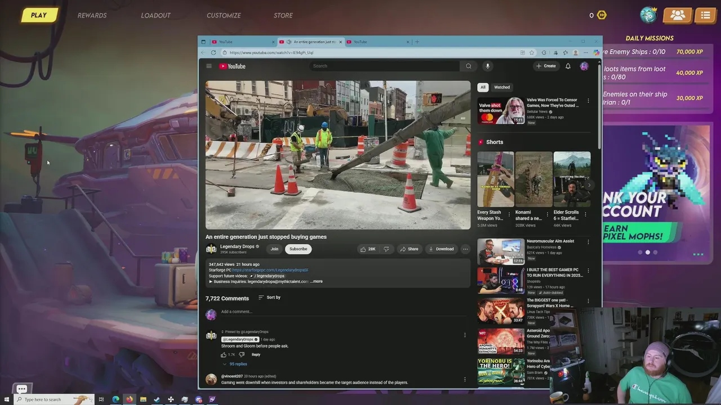721x405 pixels.
Task: Show more Shorts with the right chevron
Action: pyautogui.click(x=589, y=185)
